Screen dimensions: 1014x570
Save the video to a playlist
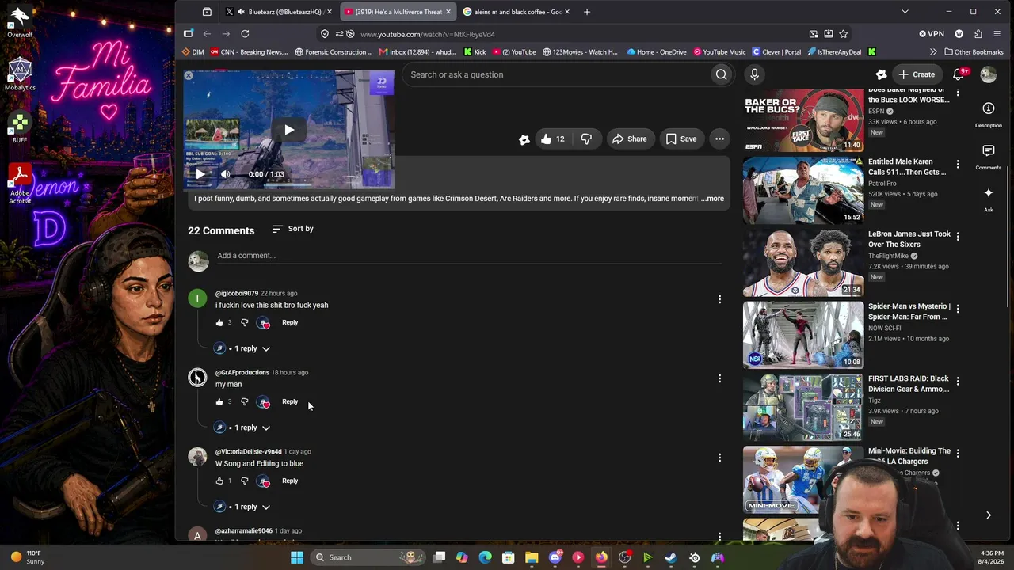(x=680, y=139)
